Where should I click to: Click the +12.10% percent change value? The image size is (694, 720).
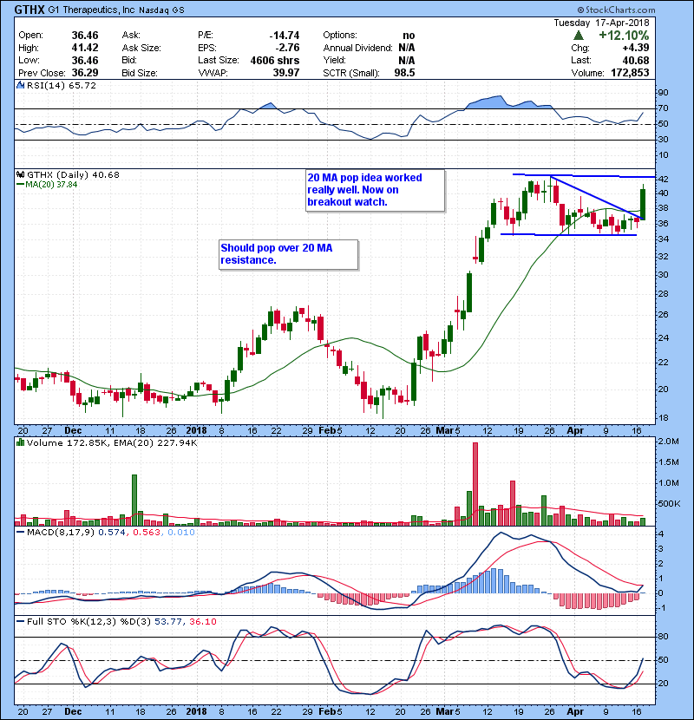point(624,36)
